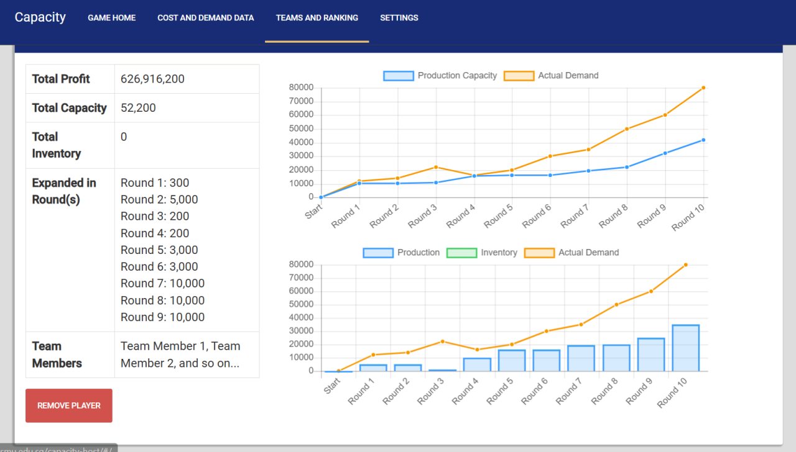Select the Teams and Ranking tab

317,18
